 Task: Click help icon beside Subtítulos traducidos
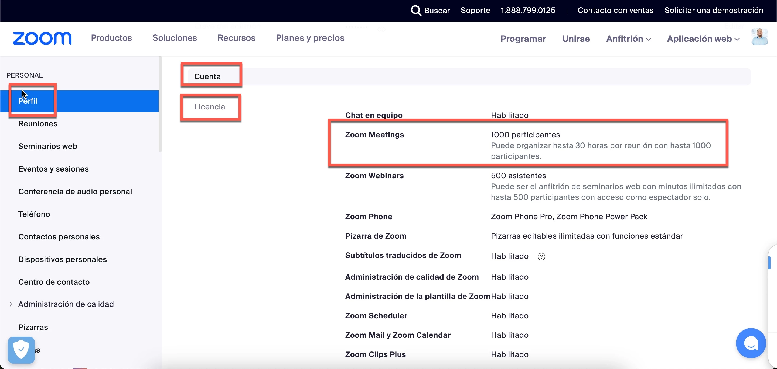click(x=541, y=257)
